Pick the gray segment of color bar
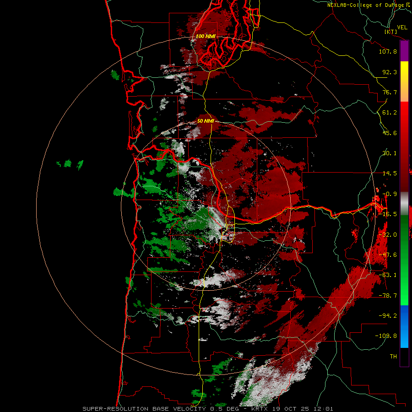412x412 pixels. (x=404, y=204)
